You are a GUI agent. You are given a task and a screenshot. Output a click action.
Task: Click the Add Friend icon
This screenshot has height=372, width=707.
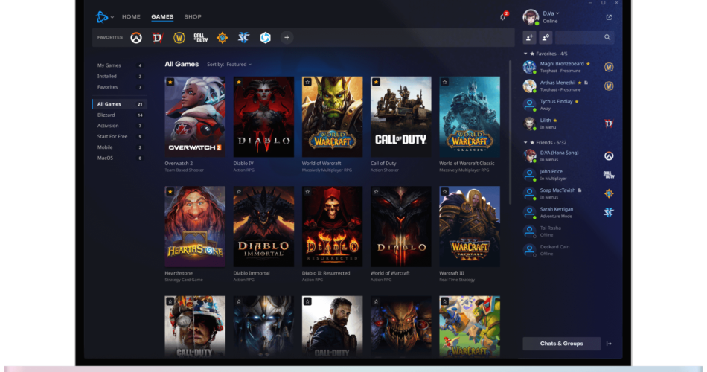pos(530,37)
